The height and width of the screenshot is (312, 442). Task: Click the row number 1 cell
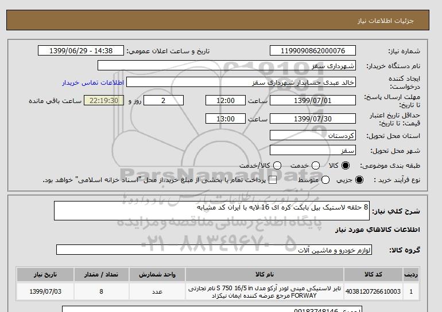tap(411, 291)
